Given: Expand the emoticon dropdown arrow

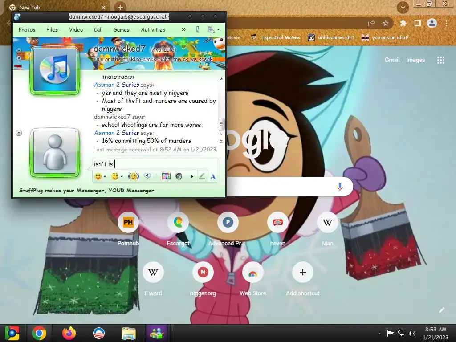Looking at the screenshot, I should click(x=105, y=176).
